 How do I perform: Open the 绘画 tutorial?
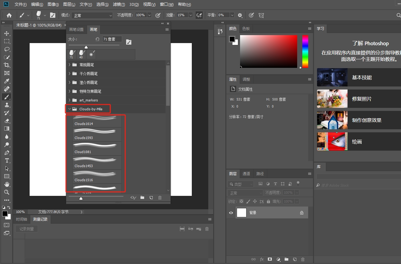pyautogui.click(x=359, y=141)
